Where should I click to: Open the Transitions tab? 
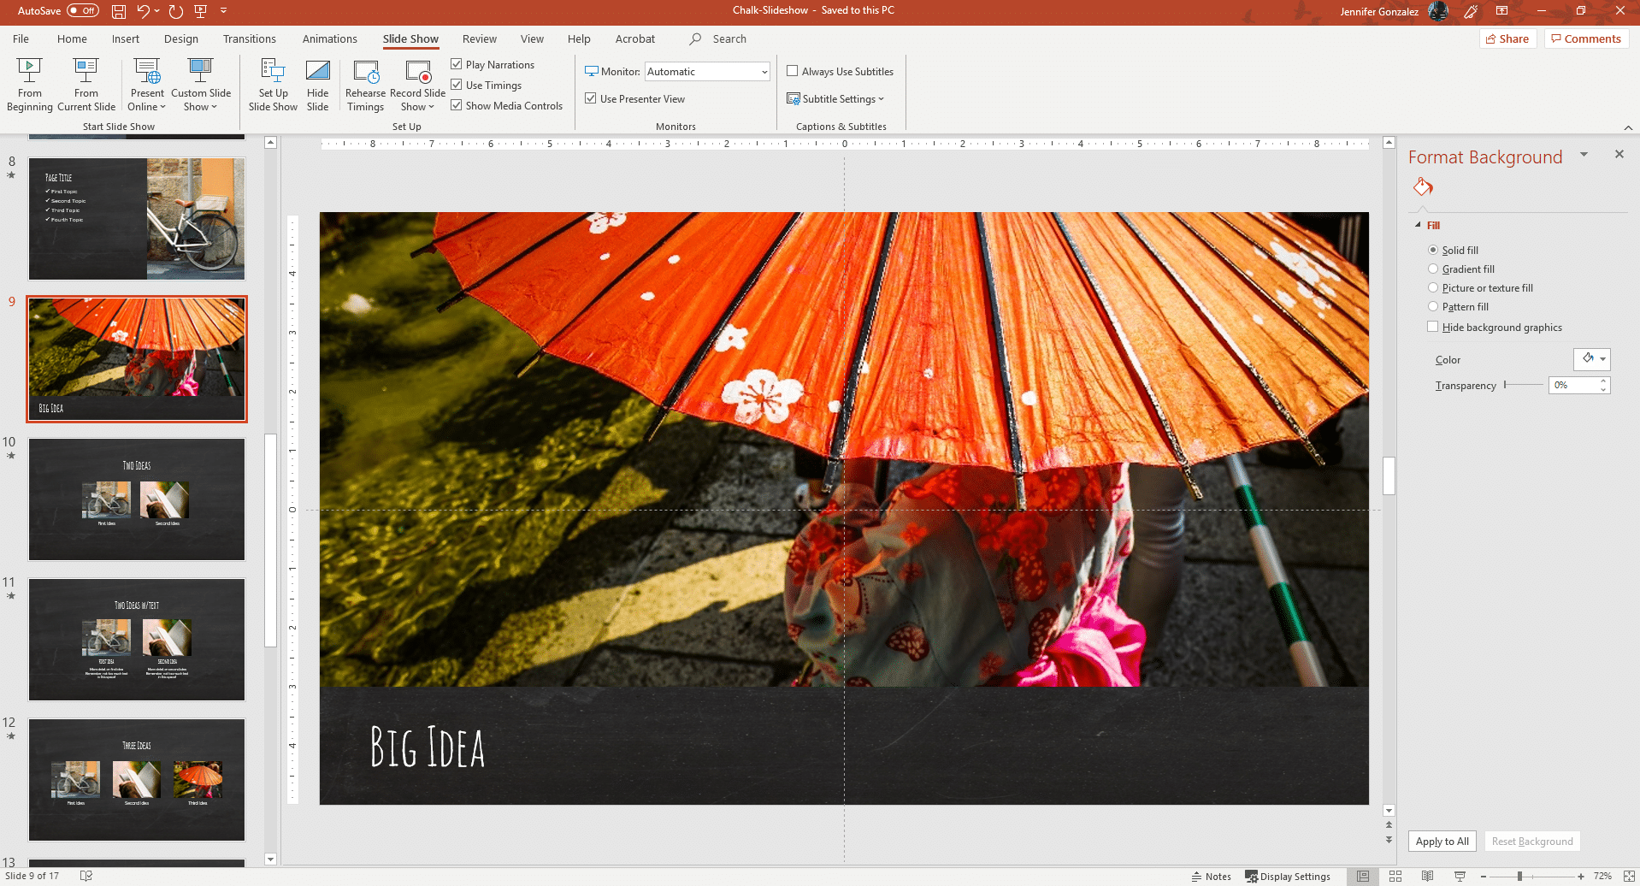point(249,39)
